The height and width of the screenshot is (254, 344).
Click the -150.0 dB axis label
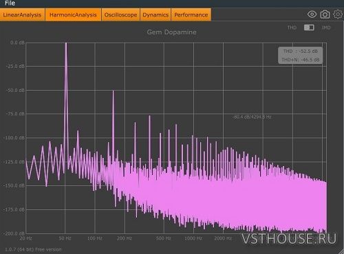[14, 185]
